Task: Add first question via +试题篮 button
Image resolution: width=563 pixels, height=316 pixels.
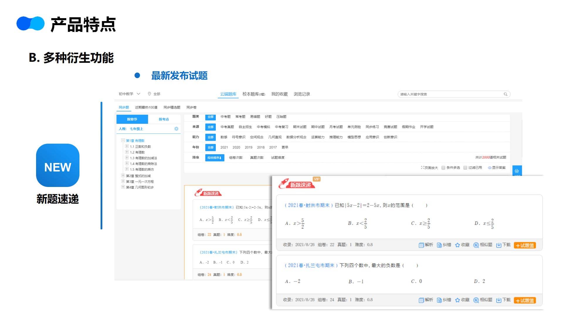Action: (x=525, y=245)
